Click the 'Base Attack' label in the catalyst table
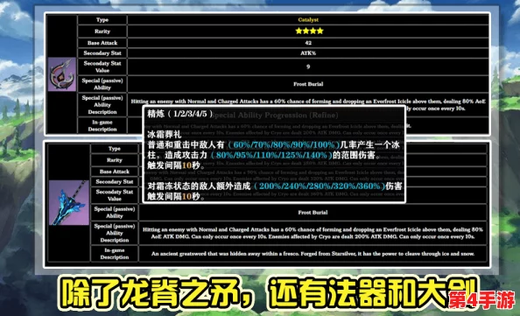Viewport: 520px width, 316px height. pyautogui.click(x=102, y=43)
